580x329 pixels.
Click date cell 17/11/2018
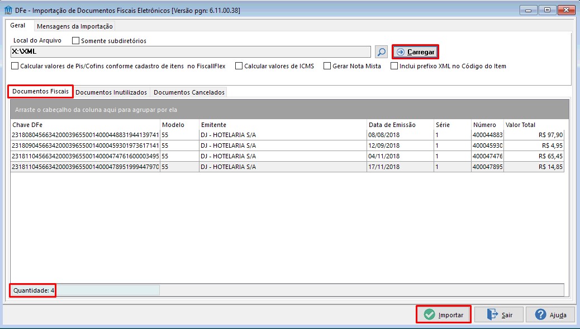(x=400, y=167)
